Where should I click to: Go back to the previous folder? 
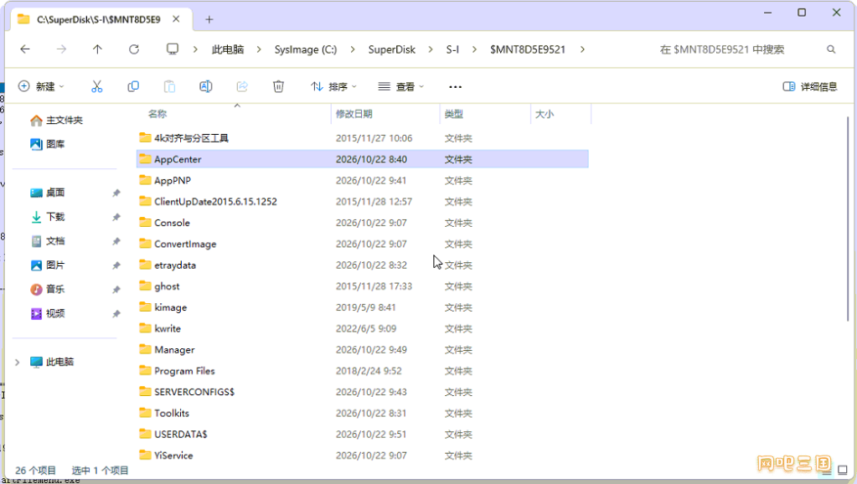pyautogui.click(x=25, y=49)
